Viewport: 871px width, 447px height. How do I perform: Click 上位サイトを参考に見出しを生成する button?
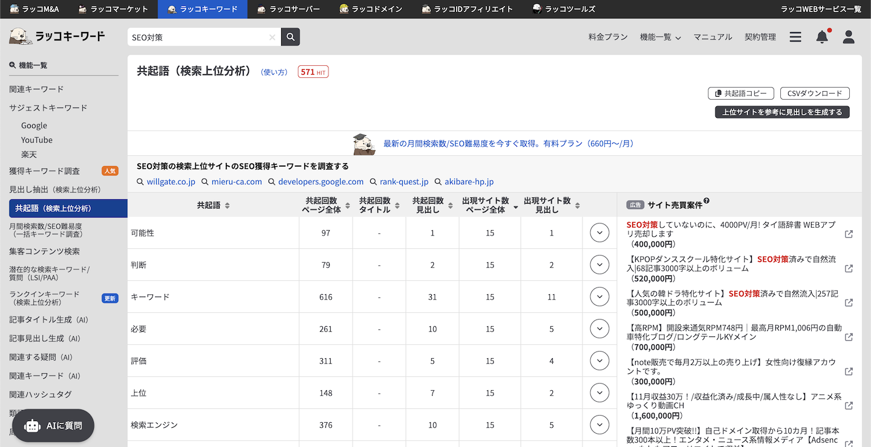point(782,112)
